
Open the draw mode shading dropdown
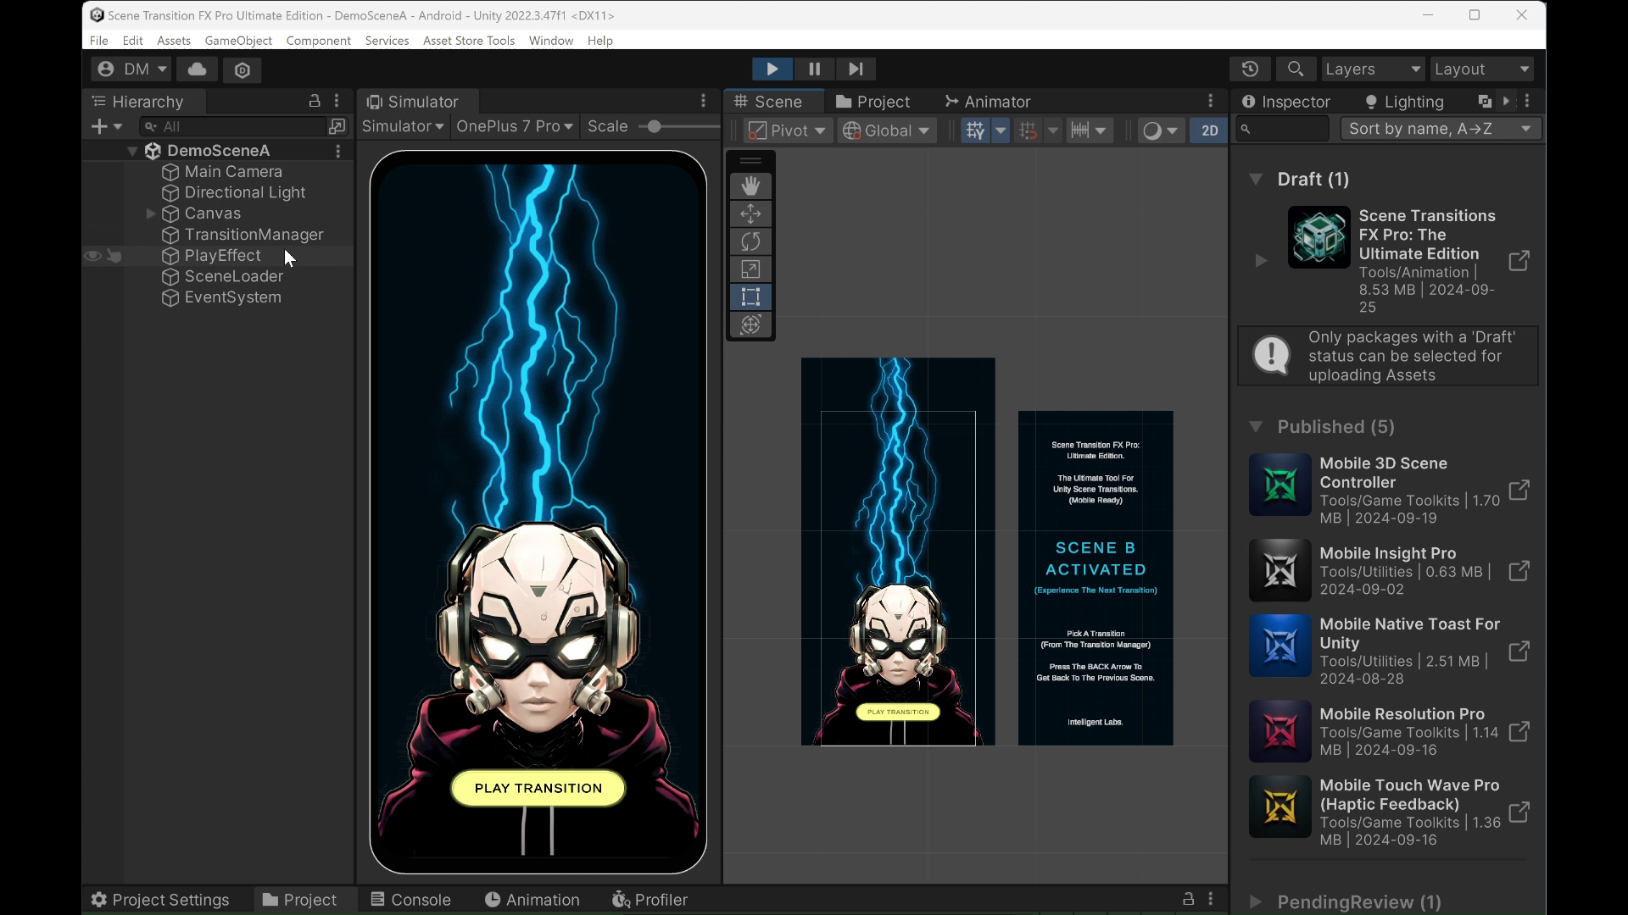coord(1160,130)
